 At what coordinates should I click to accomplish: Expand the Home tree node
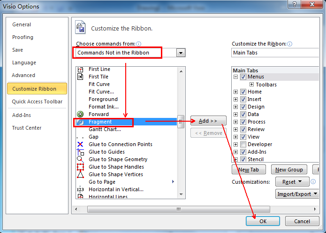pyautogui.click(x=235, y=92)
